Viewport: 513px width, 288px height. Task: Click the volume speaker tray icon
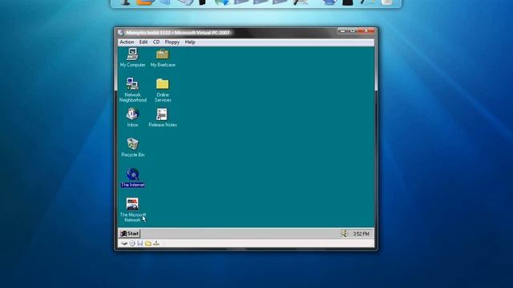344,234
